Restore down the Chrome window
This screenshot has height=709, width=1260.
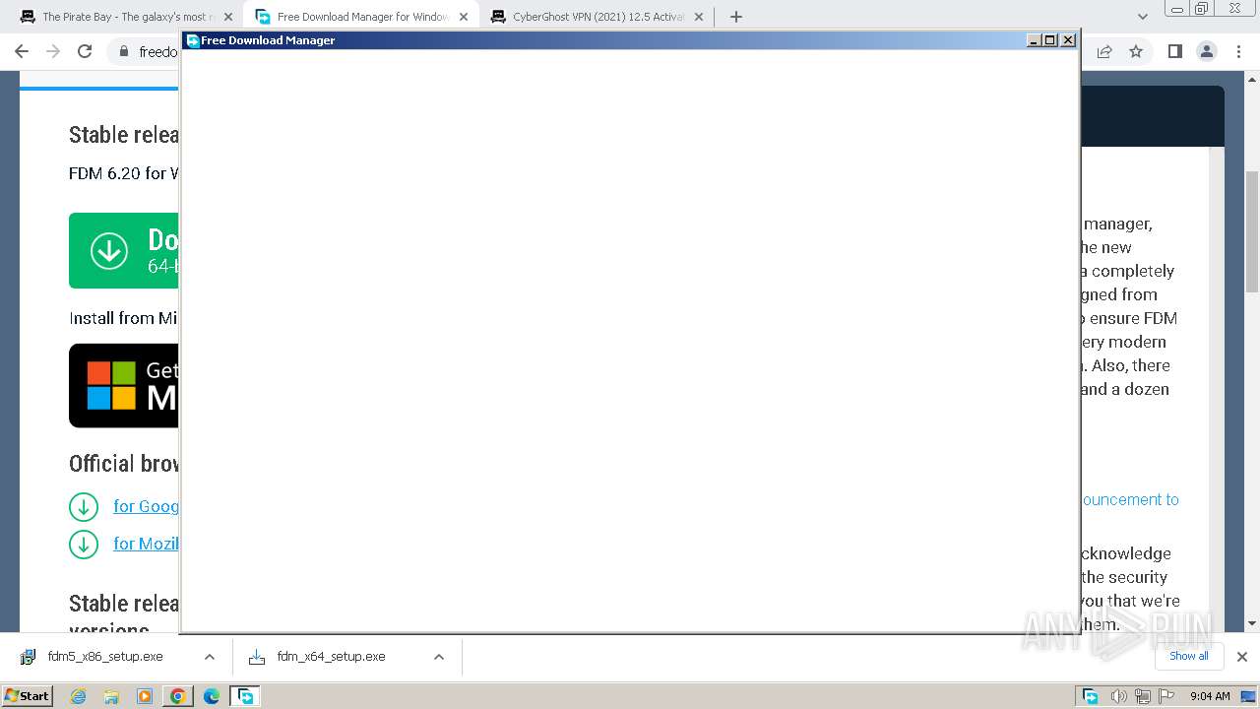(x=1202, y=9)
